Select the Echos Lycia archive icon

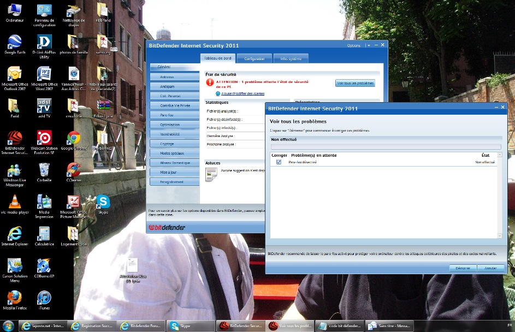103,108
